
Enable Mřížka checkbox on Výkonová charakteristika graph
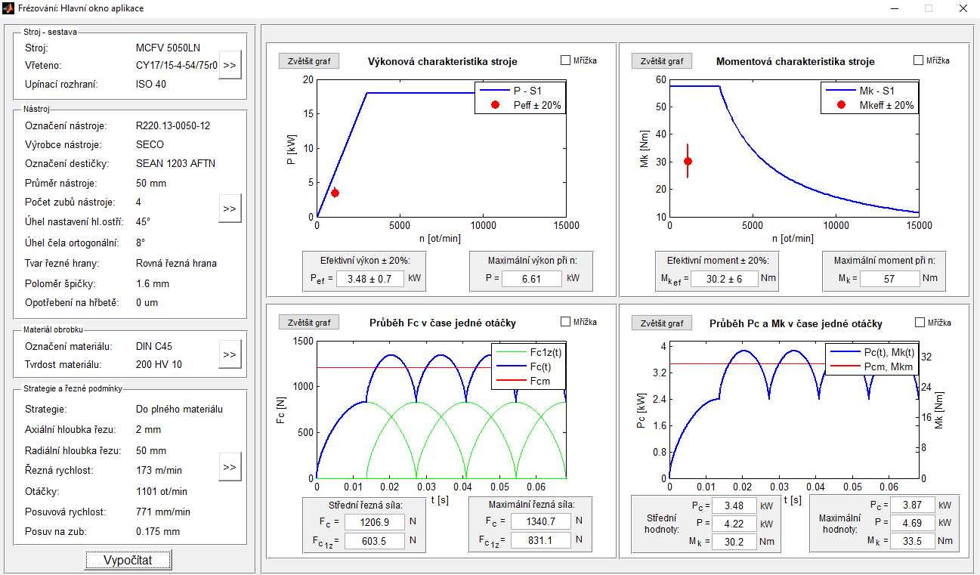565,60
